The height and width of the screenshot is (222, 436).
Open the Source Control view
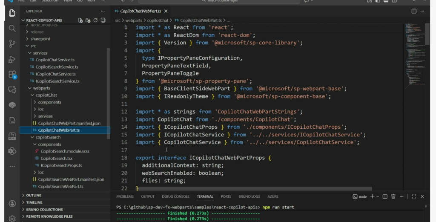[x=12, y=43]
